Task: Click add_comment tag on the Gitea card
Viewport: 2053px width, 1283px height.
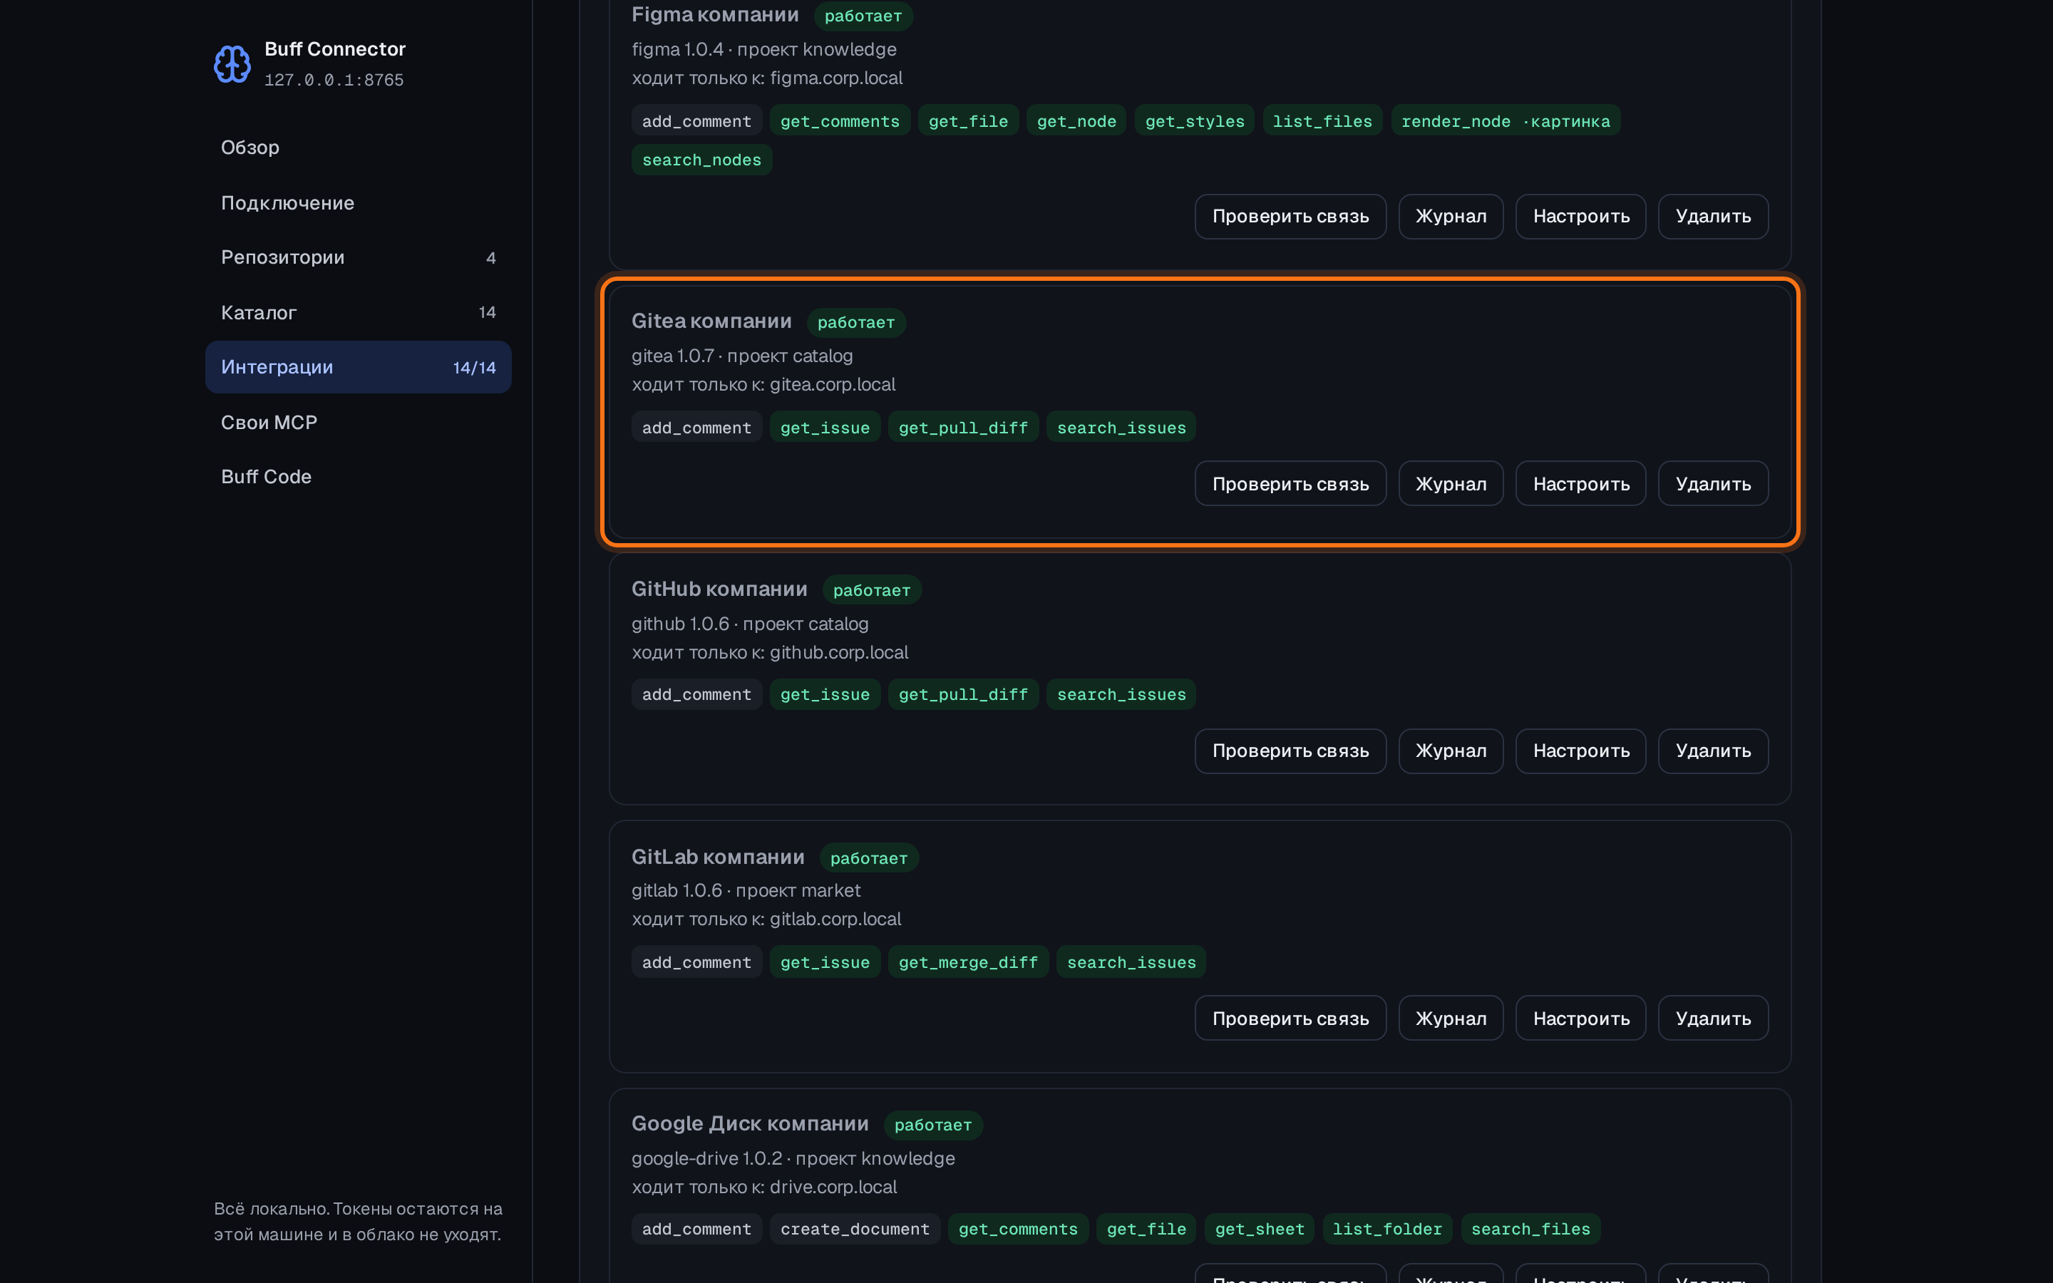Action: click(696, 428)
